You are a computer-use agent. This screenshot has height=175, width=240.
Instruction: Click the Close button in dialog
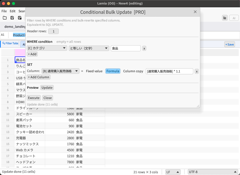(47, 98)
